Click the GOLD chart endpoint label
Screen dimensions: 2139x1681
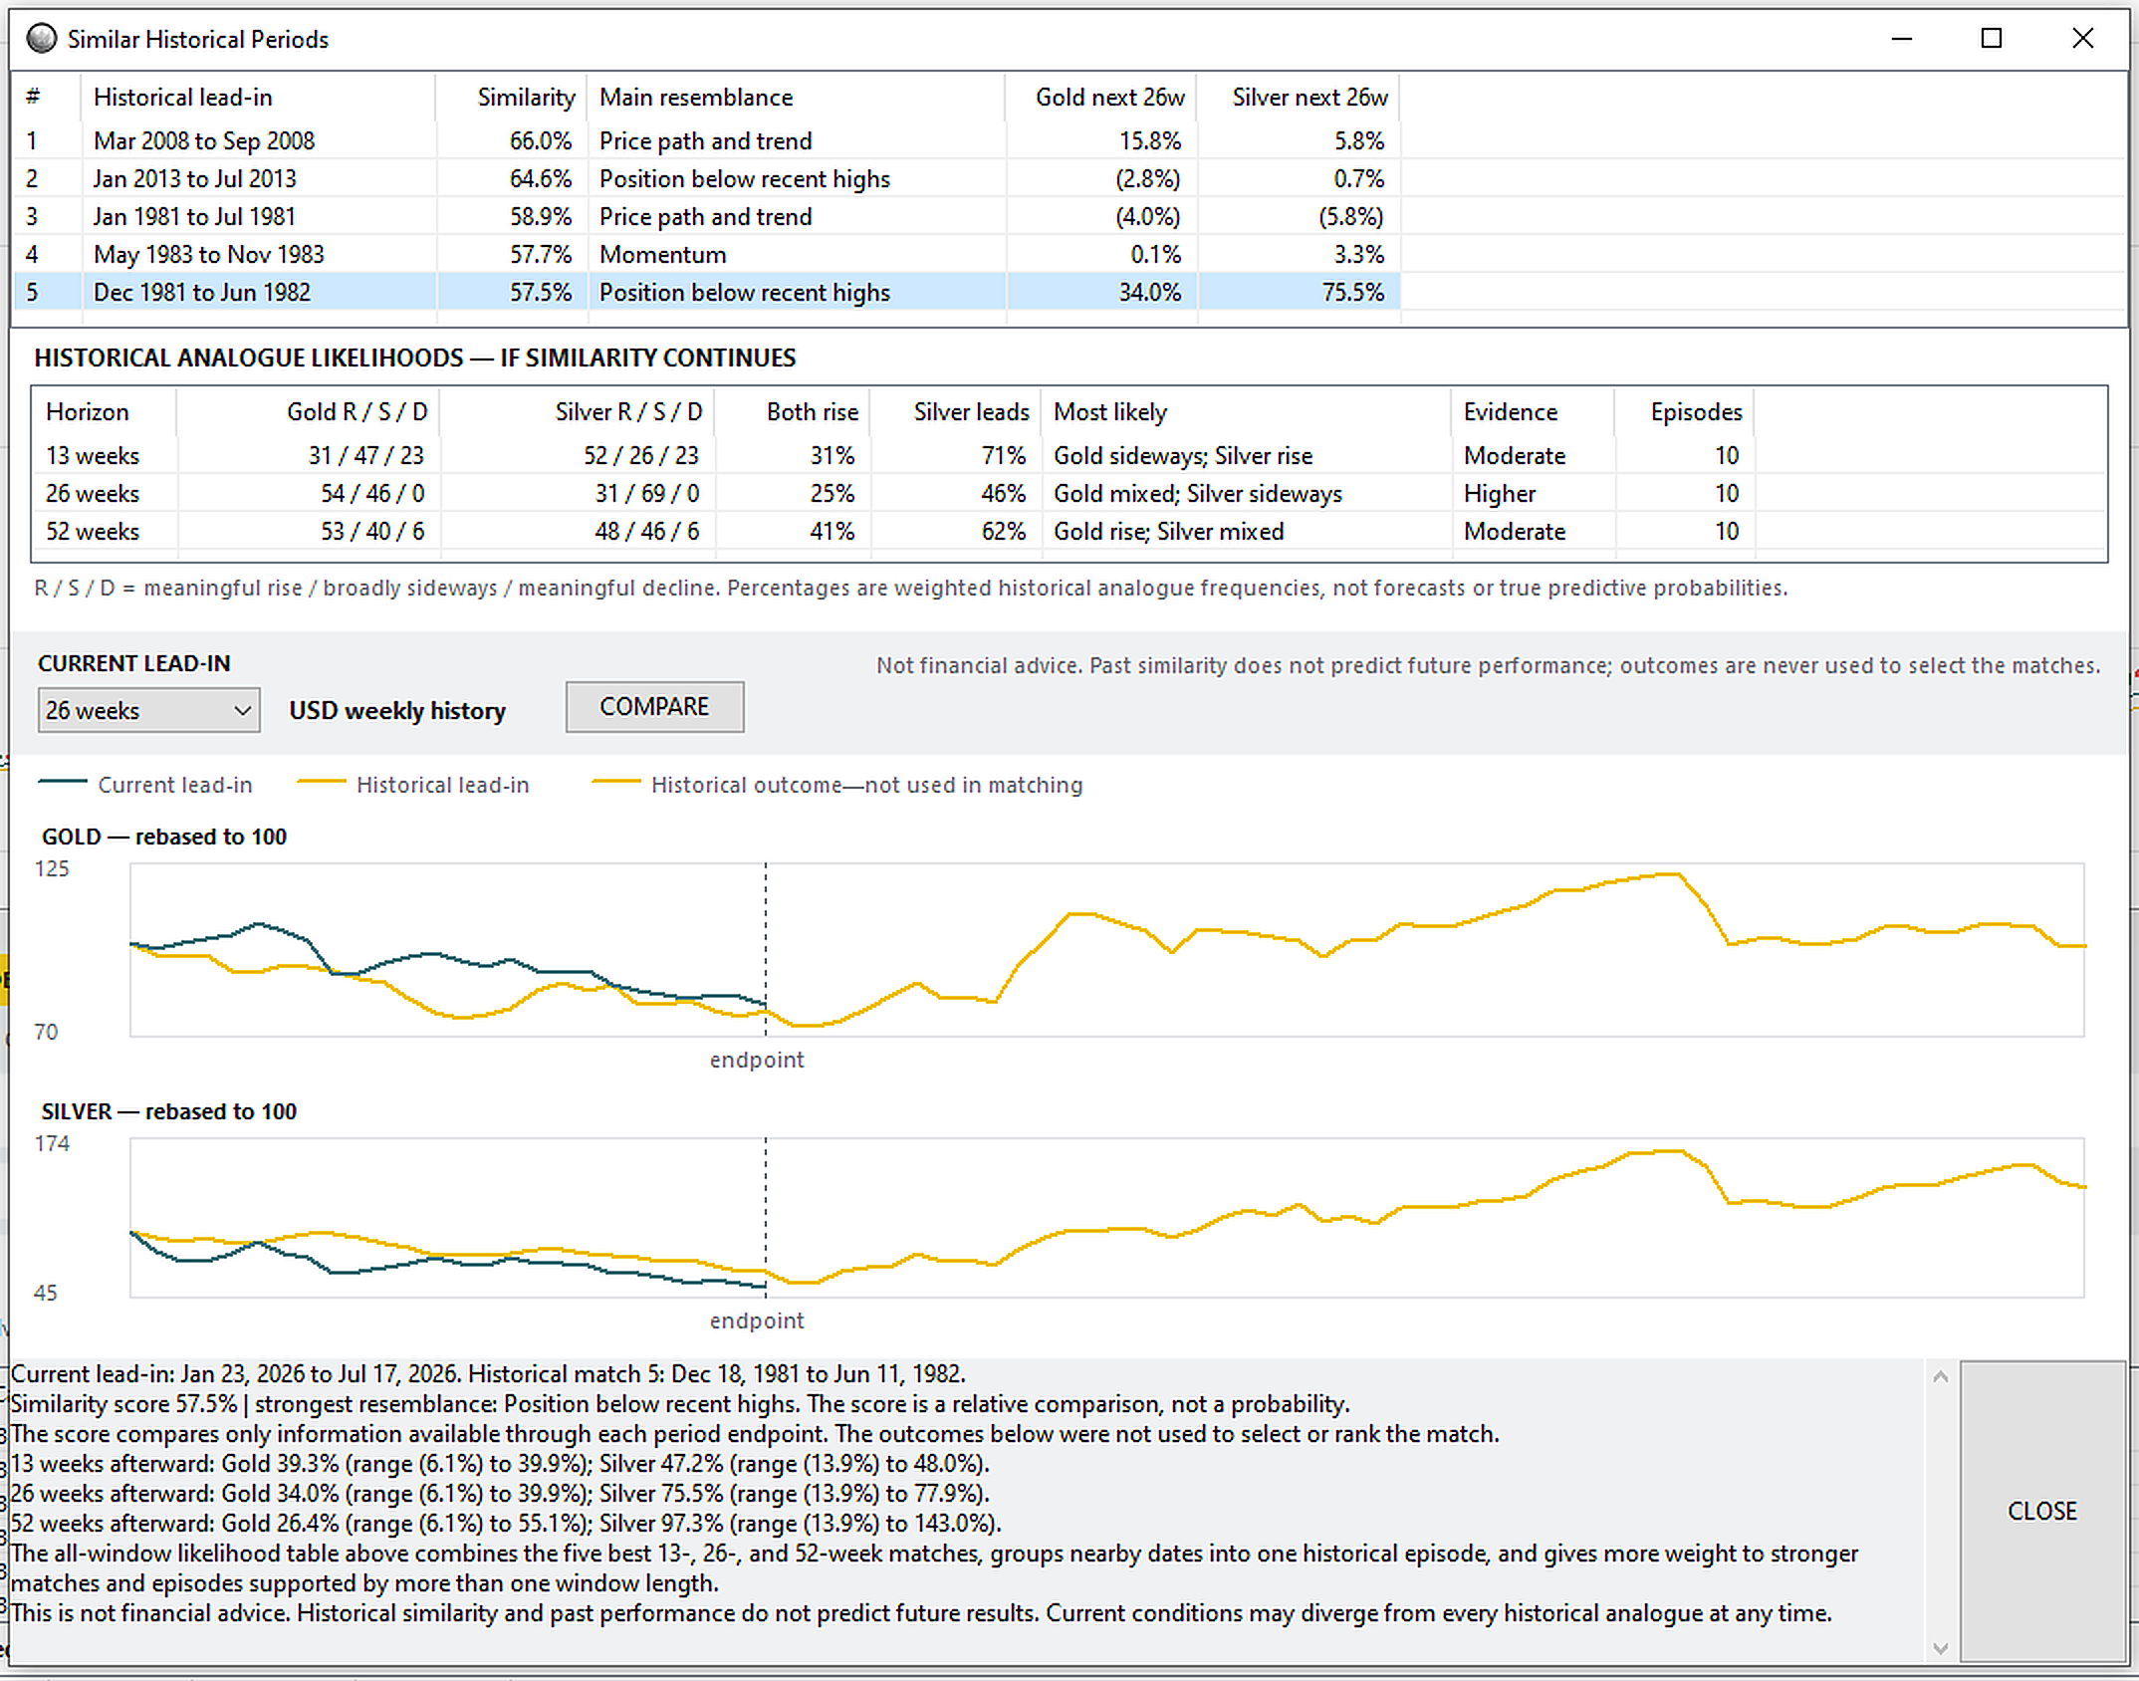point(757,1060)
